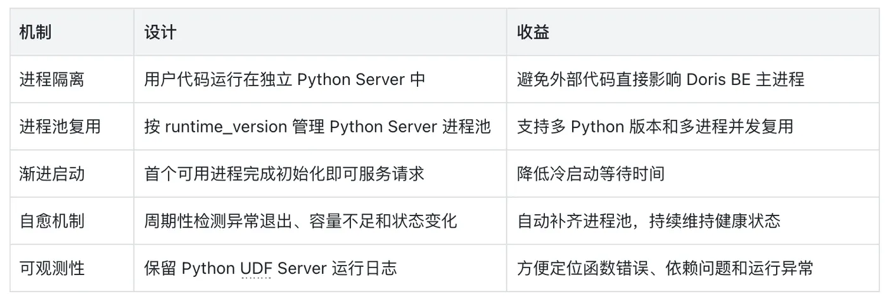Click the 降低冷启动等待时间 cell
Image resolution: width=887 pixels, height=301 pixels.
[x=693, y=174]
